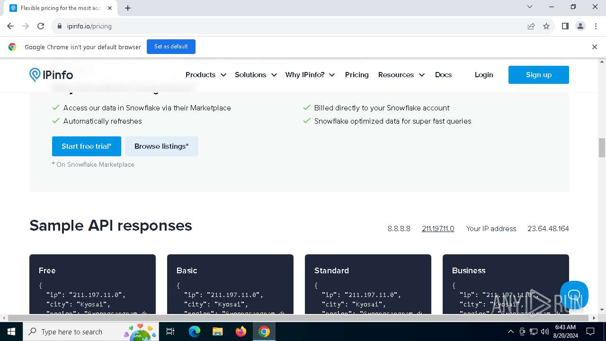Click the Standard plan response card
The width and height of the screenshot is (606, 341).
click(368, 284)
